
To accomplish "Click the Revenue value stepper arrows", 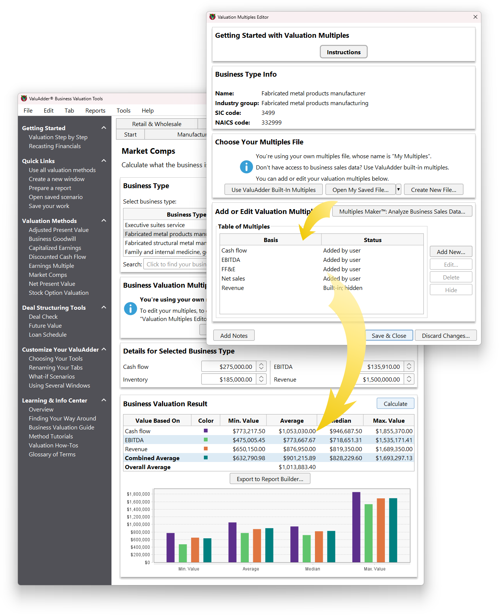I will [x=409, y=379].
